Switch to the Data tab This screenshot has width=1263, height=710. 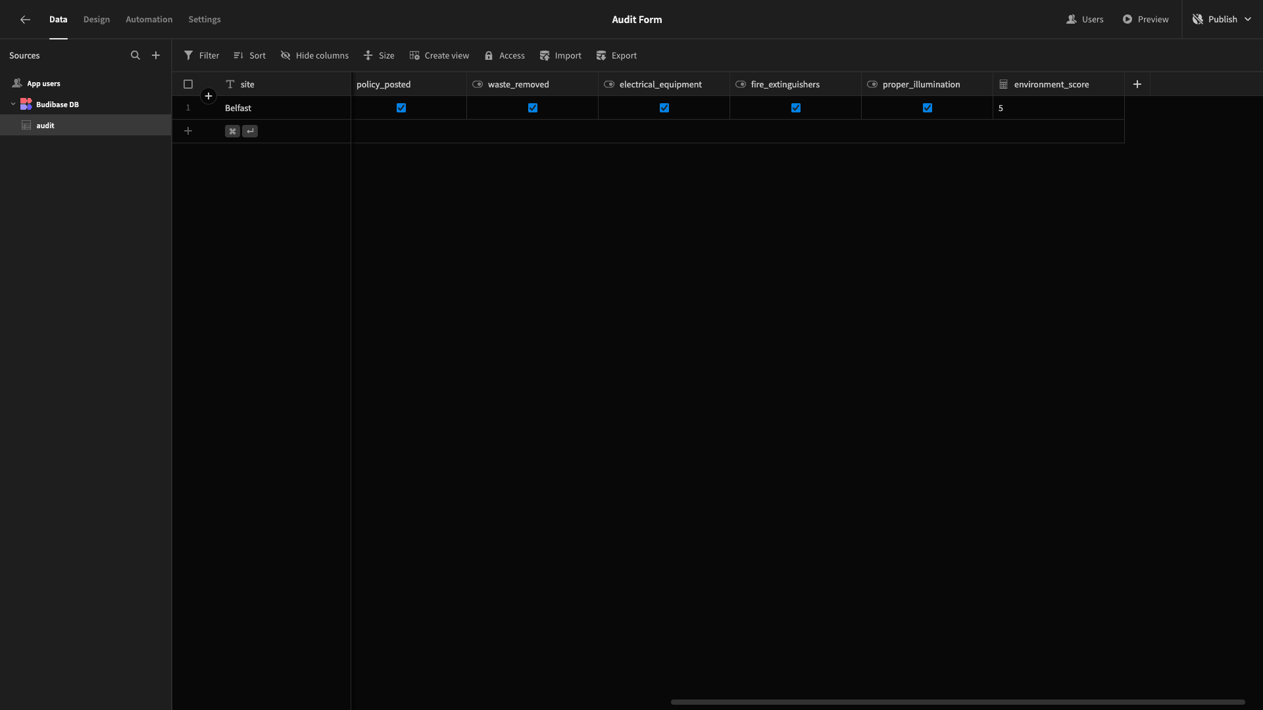(59, 20)
